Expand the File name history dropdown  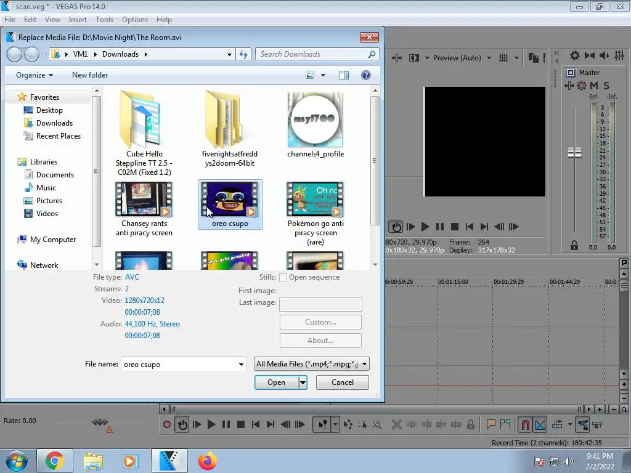241,365
